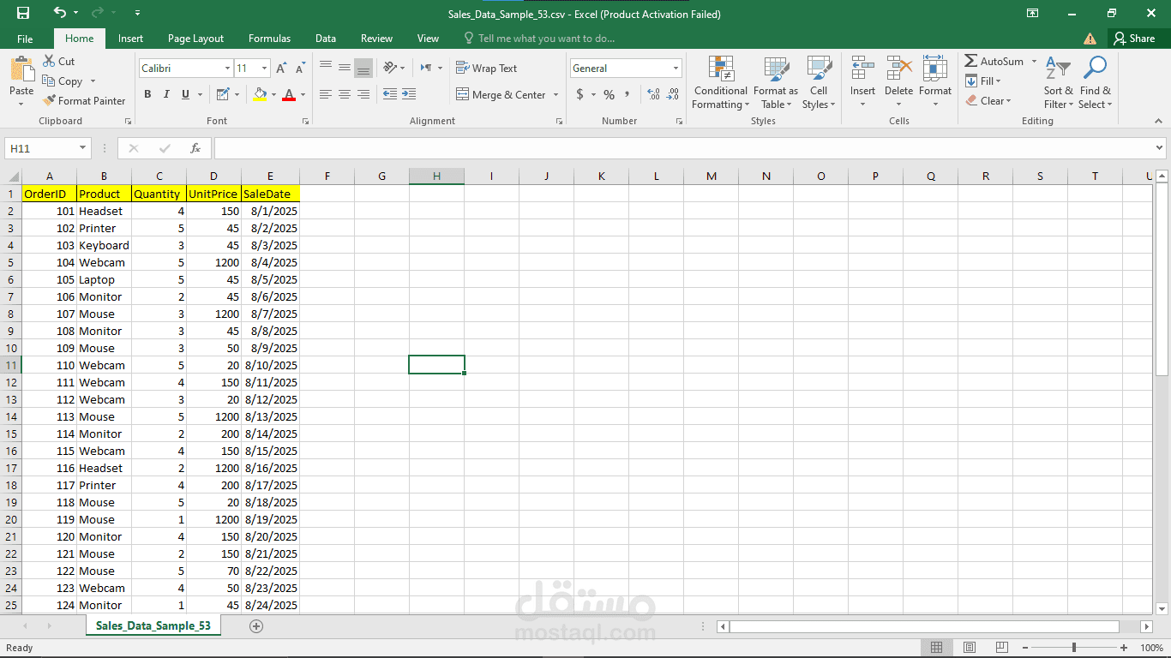
Task: Open Sort & Filter options
Action: point(1058,83)
